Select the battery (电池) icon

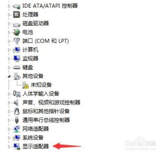tap(16, 32)
